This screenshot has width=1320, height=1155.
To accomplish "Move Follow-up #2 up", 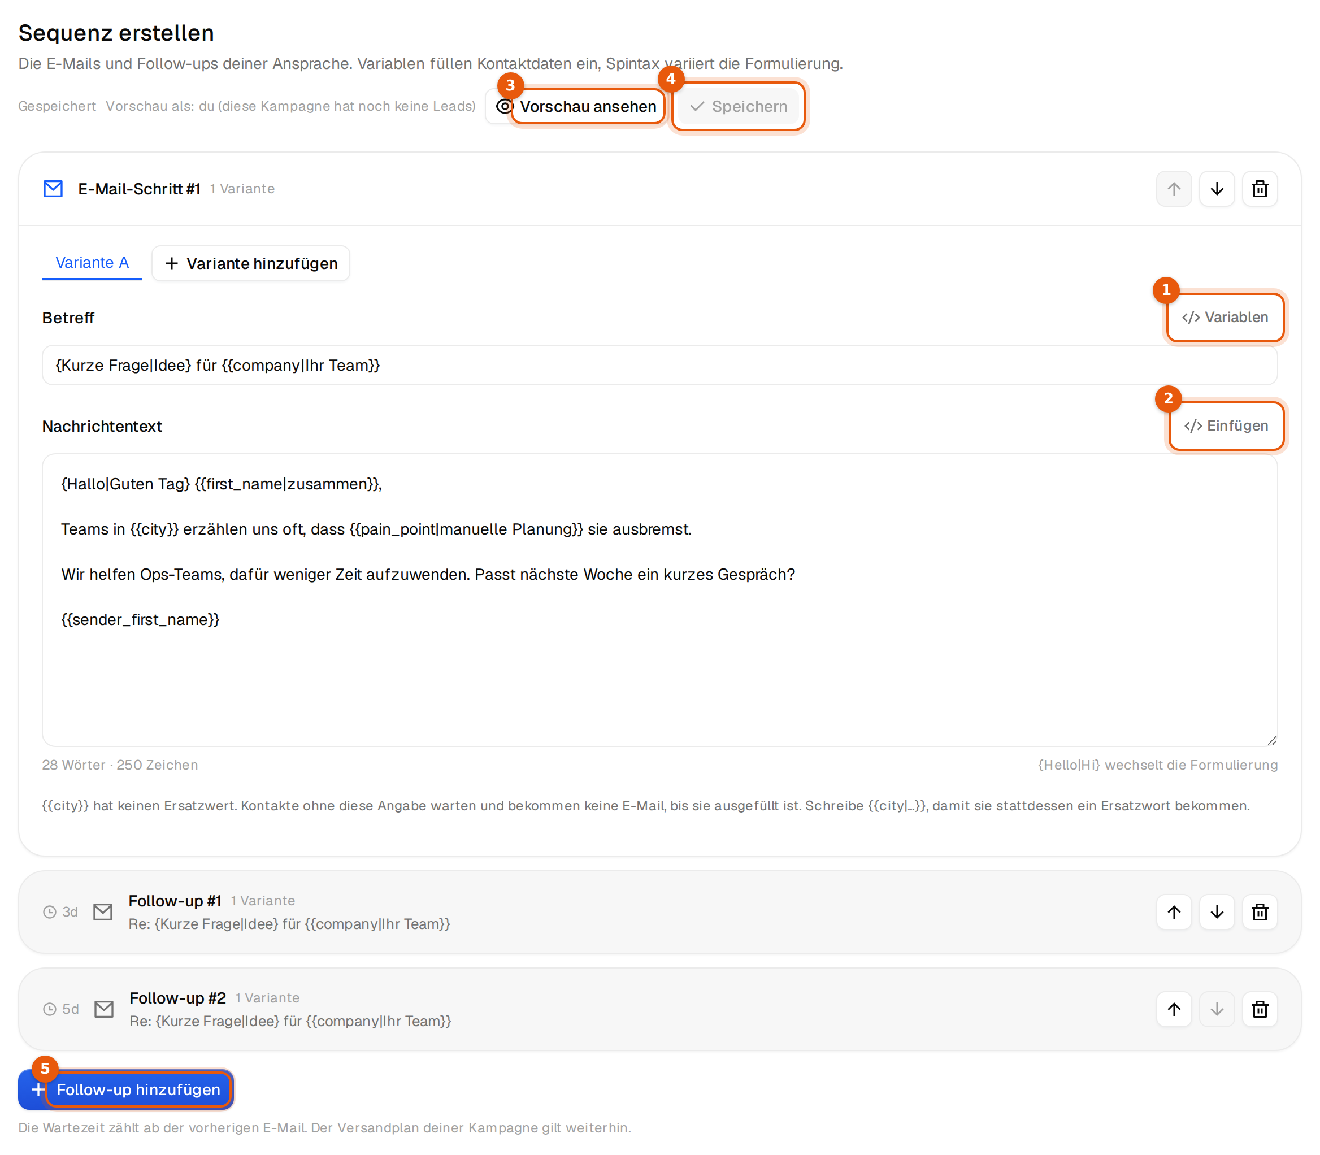I will point(1174,1009).
